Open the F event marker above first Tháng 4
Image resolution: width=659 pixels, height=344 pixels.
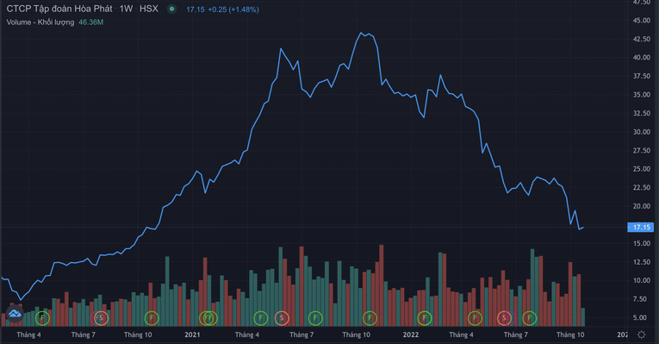coord(42,318)
